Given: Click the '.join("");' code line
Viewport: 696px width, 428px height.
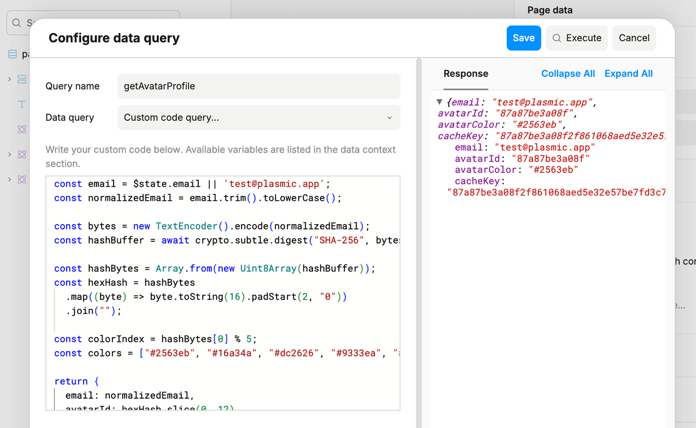Looking at the screenshot, I should (x=93, y=311).
